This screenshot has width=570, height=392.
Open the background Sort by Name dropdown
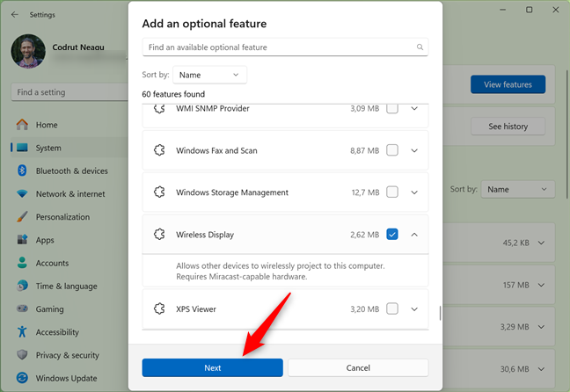pos(517,189)
